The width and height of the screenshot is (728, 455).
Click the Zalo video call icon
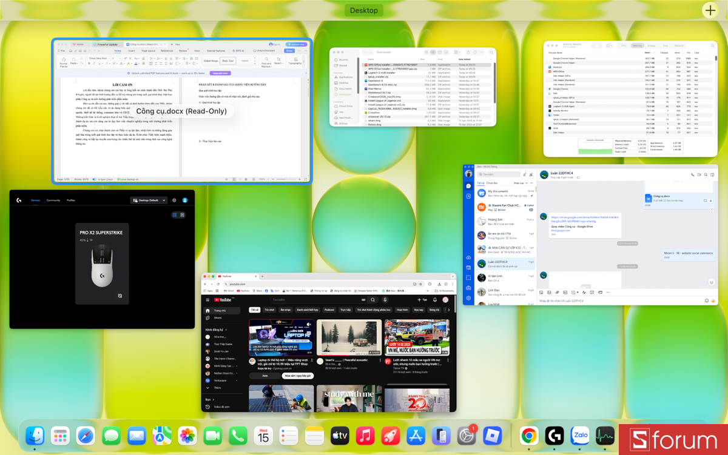pos(699,174)
